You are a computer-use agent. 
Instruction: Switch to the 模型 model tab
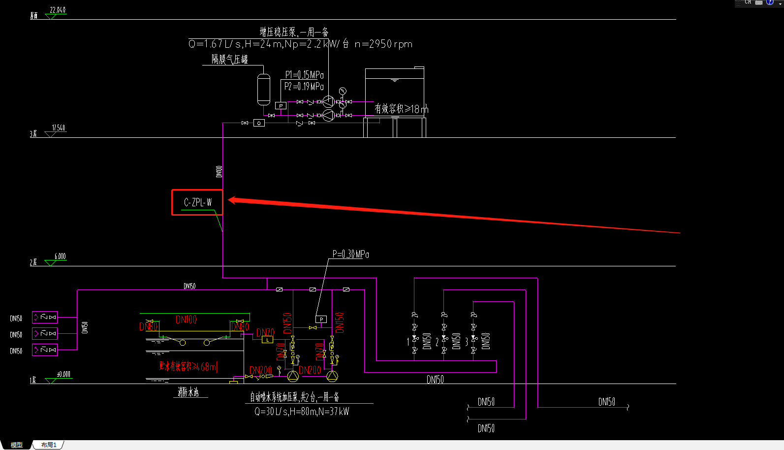pyautogui.click(x=16, y=445)
